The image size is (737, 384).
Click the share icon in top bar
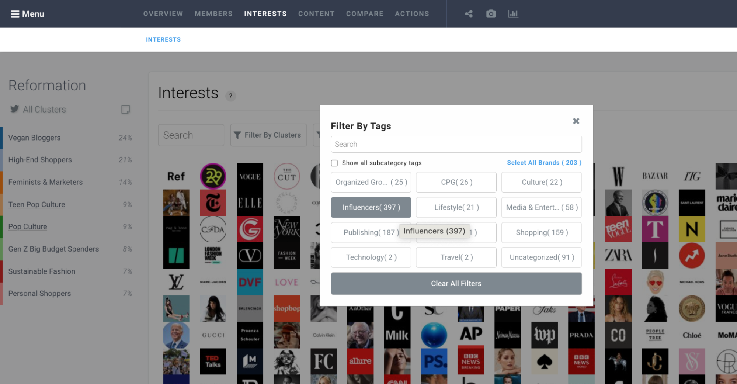(469, 14)
